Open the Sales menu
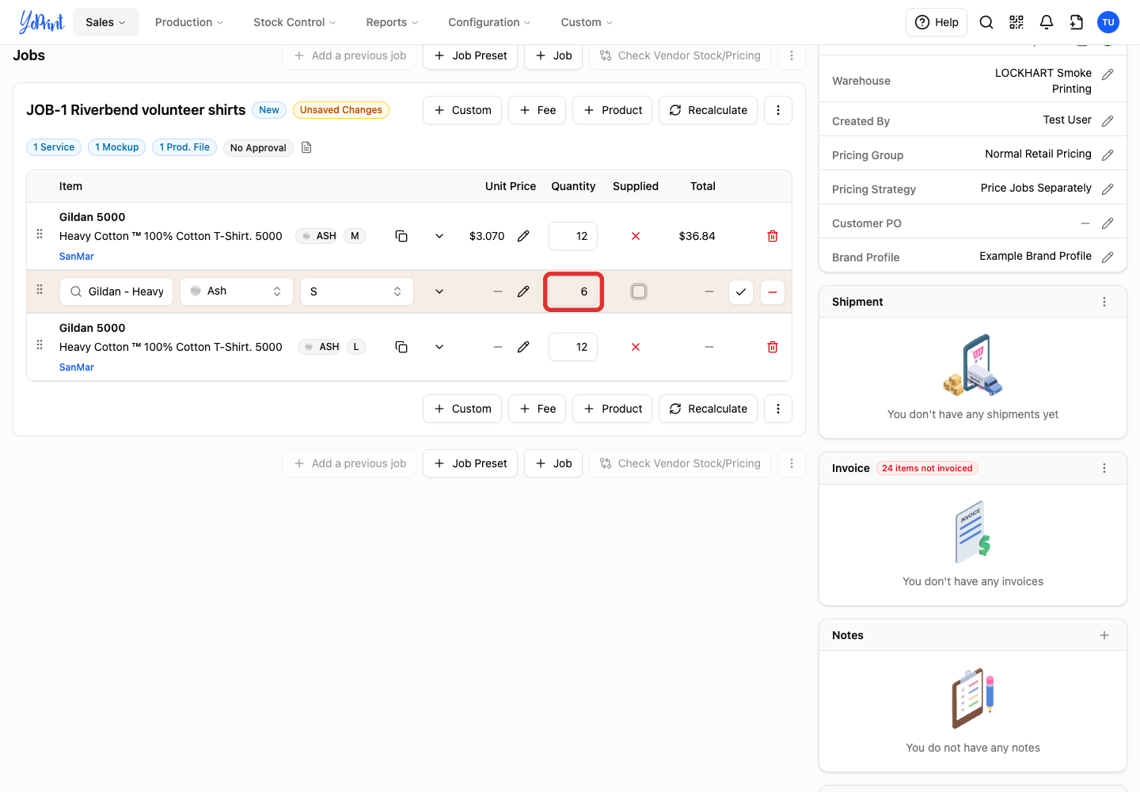Screen dimensions: 1140x792 (106, 22)
